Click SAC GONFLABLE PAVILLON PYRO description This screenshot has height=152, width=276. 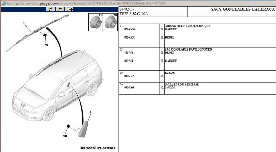pos(188,50)
